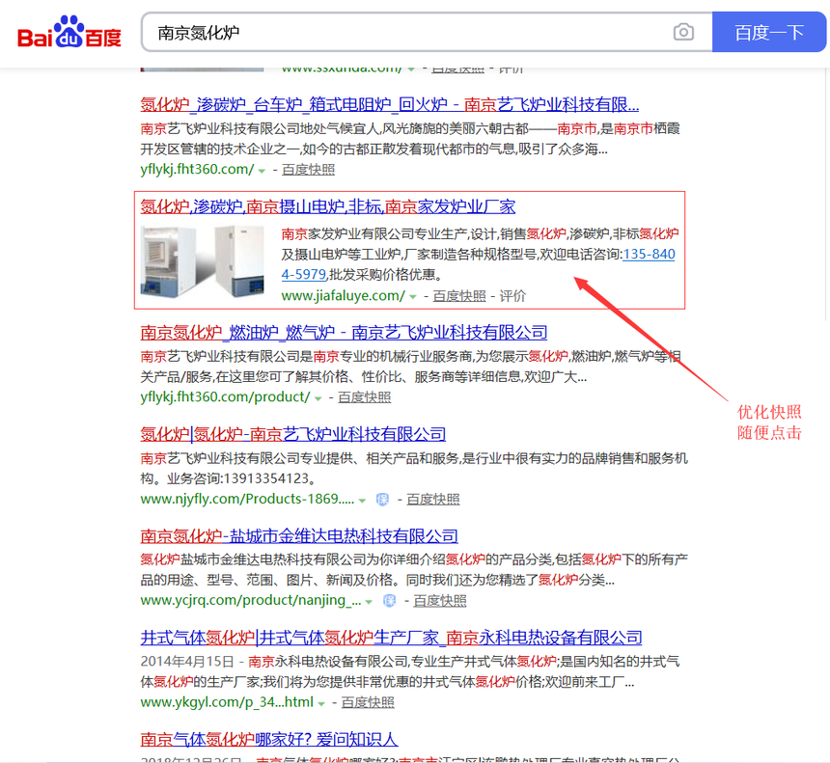Open 百度快照 for www.njyfly.com result
This screenshot has width=830, height=763.
433,500
